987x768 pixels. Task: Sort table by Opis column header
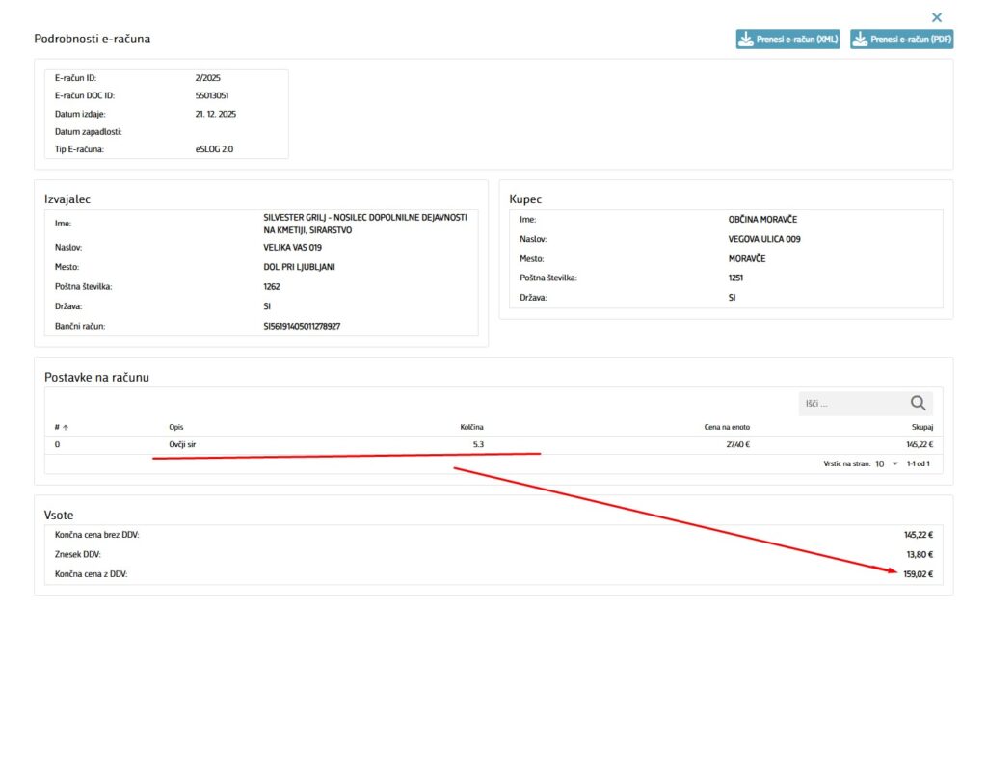175,426
